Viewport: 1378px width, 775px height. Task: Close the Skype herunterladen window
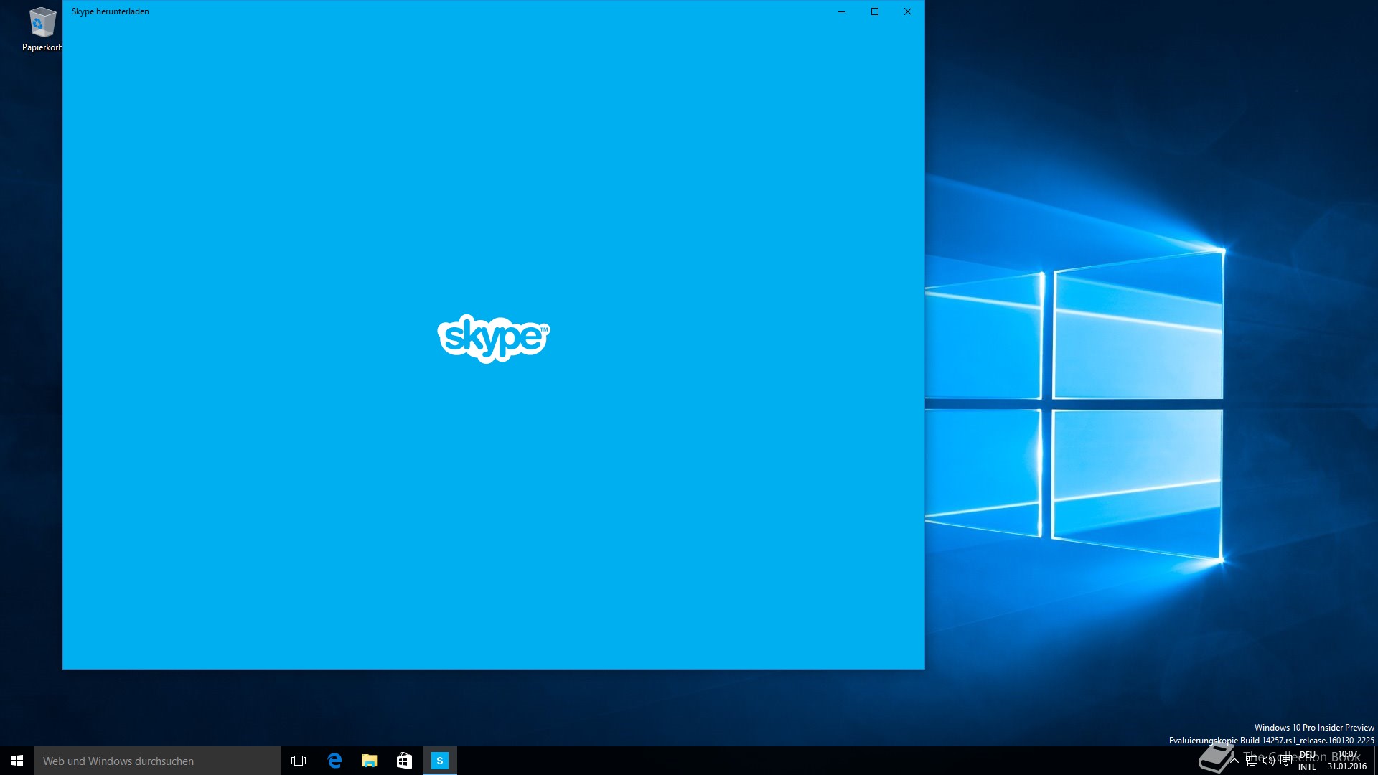[908, 11]
